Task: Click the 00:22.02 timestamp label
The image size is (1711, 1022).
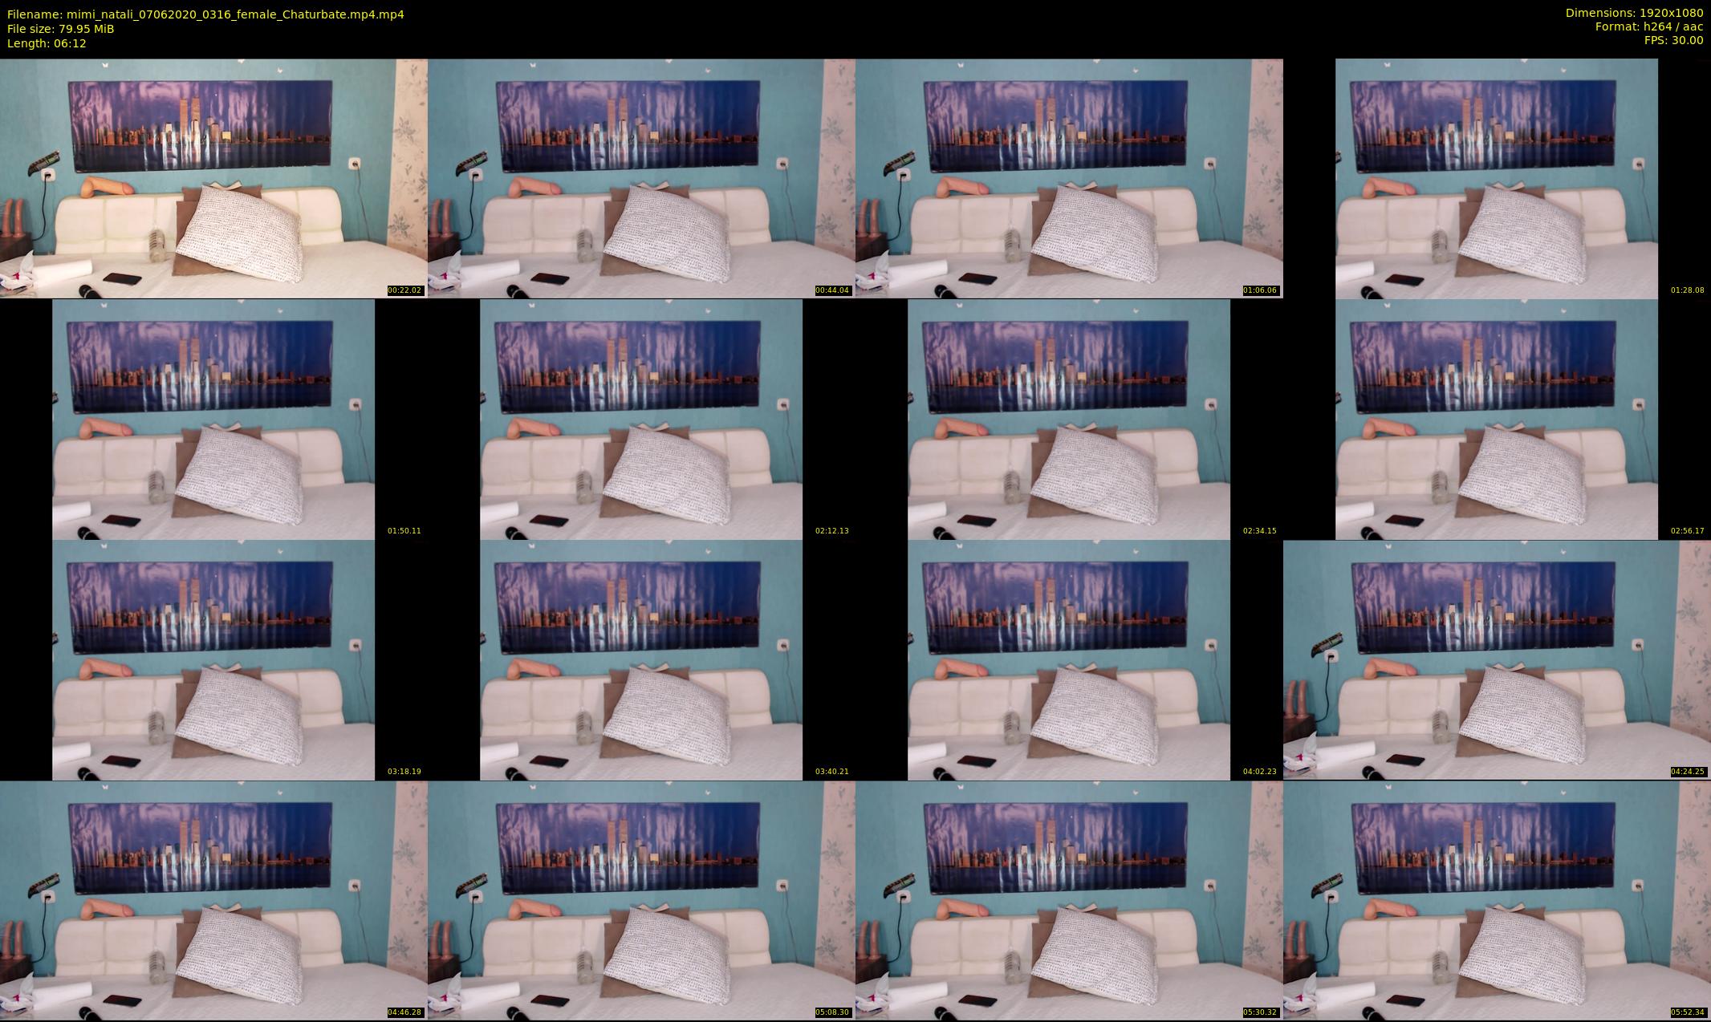Action: [404, 290]
